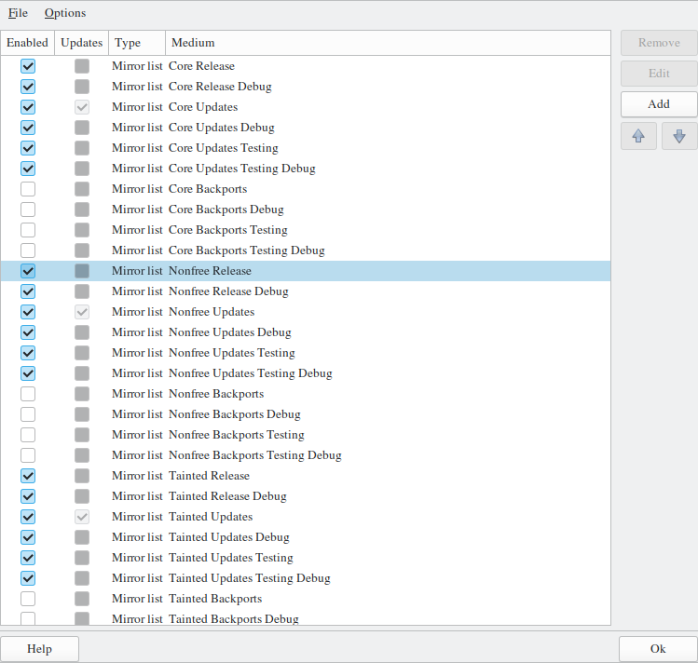Select Core Backports Testing Debug row
Image resolution: width=698 pixels, height=663 pixels.
[306, 250]
